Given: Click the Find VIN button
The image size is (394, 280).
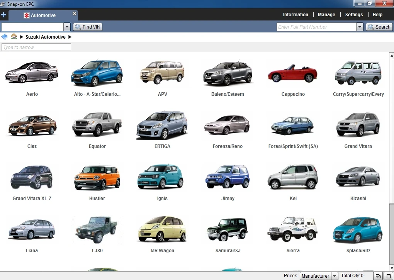Looking at the screenshot, I should (x=87, y=27).
